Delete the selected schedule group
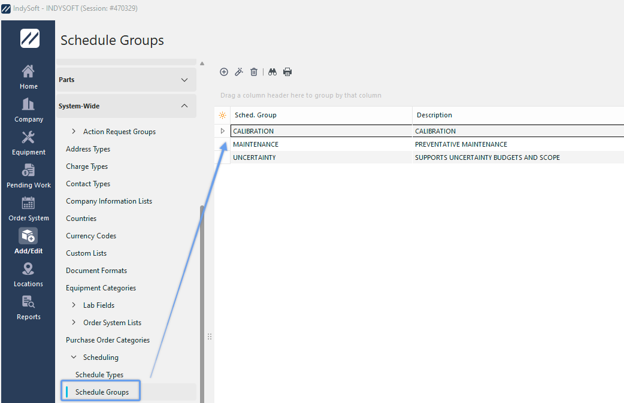 click(x=254, y=72)
